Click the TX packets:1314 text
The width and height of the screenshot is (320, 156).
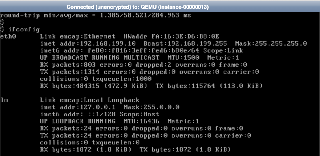click(70, 72)
